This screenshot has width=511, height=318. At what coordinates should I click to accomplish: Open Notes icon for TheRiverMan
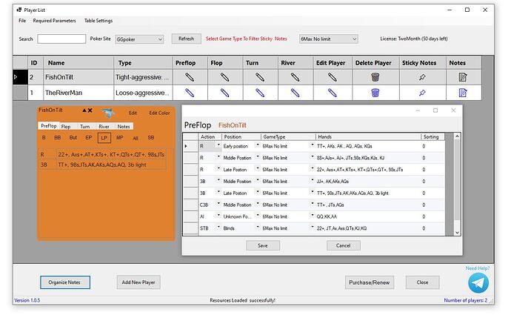pos(463,93)
